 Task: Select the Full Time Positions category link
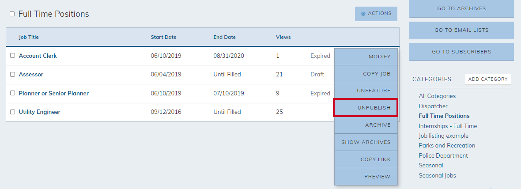pos(444,116)
